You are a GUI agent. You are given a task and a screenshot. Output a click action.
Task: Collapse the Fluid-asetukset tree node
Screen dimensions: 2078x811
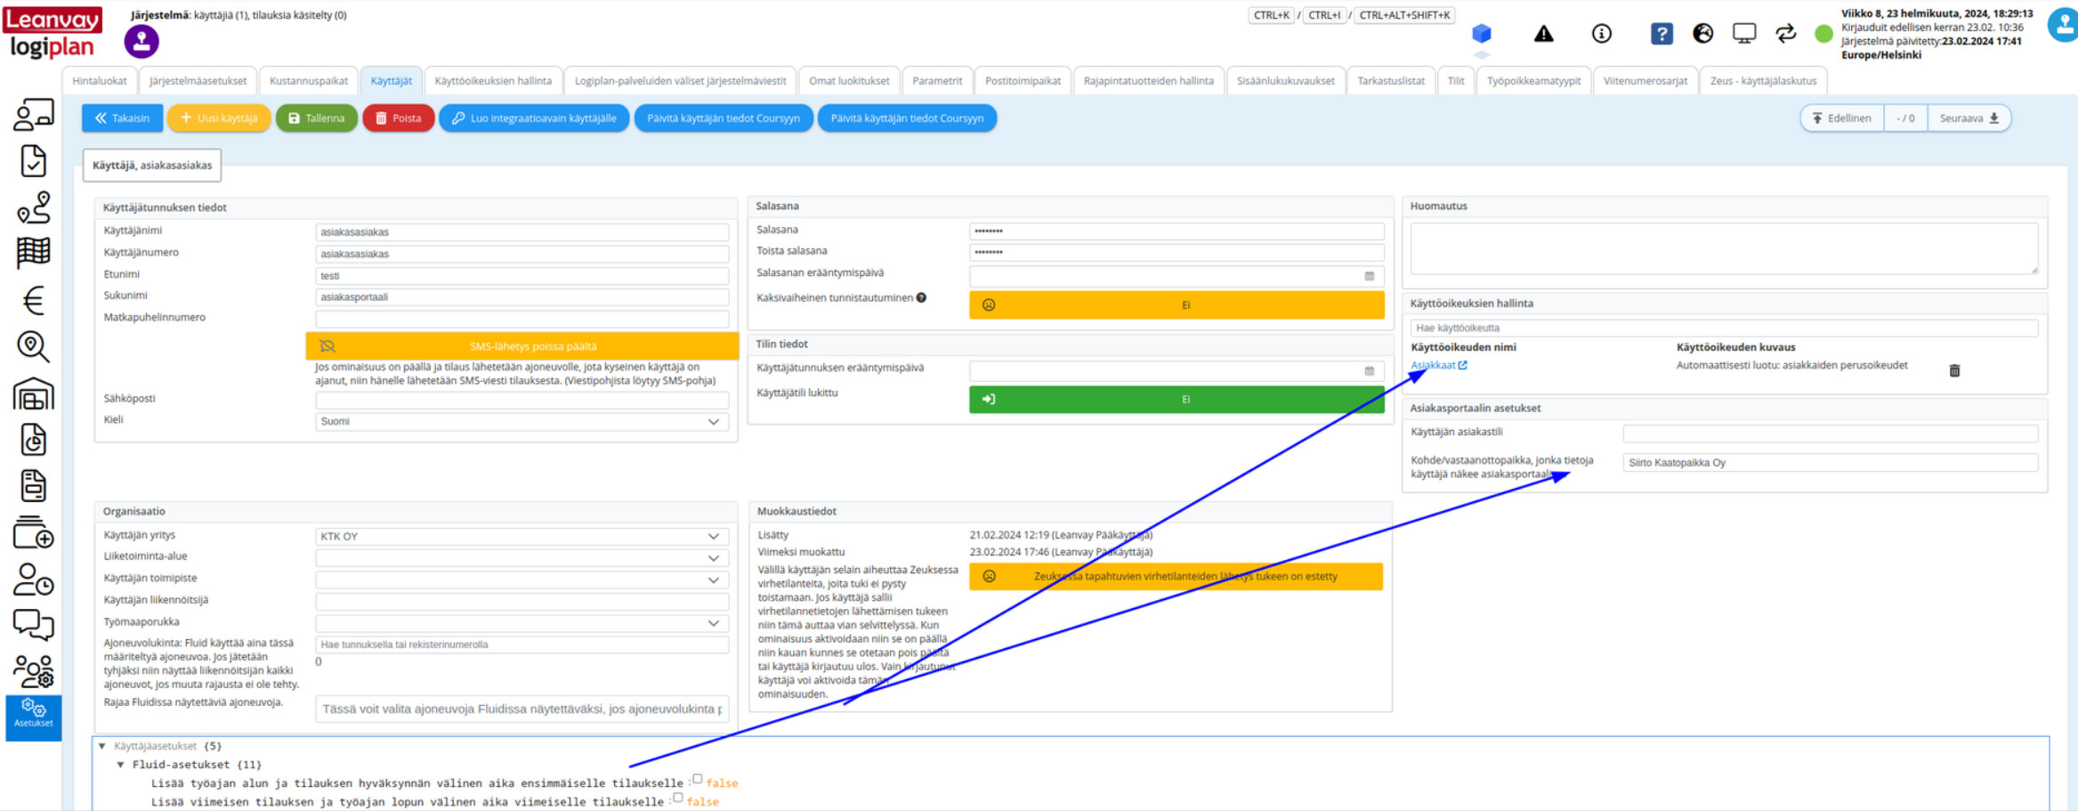point(121,765)
